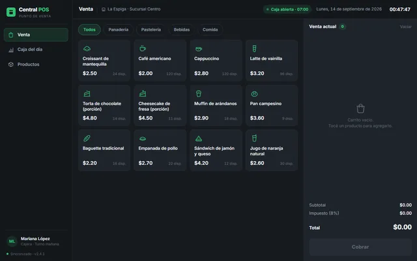Open the Comida category tab
This screenshot has width=417, height=261.
pyautogui.click(x=210, y=29)
